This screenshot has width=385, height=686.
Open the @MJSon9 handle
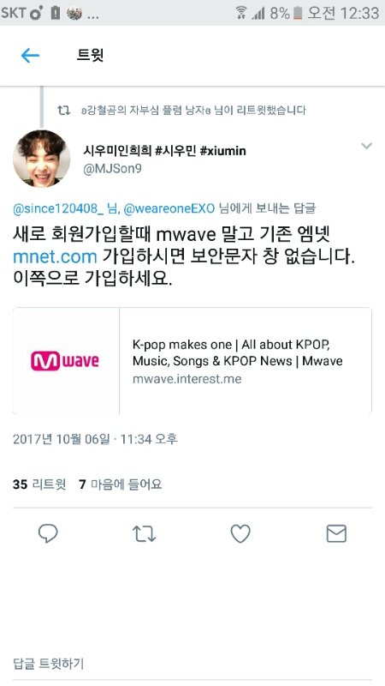[x=112, y=169]
